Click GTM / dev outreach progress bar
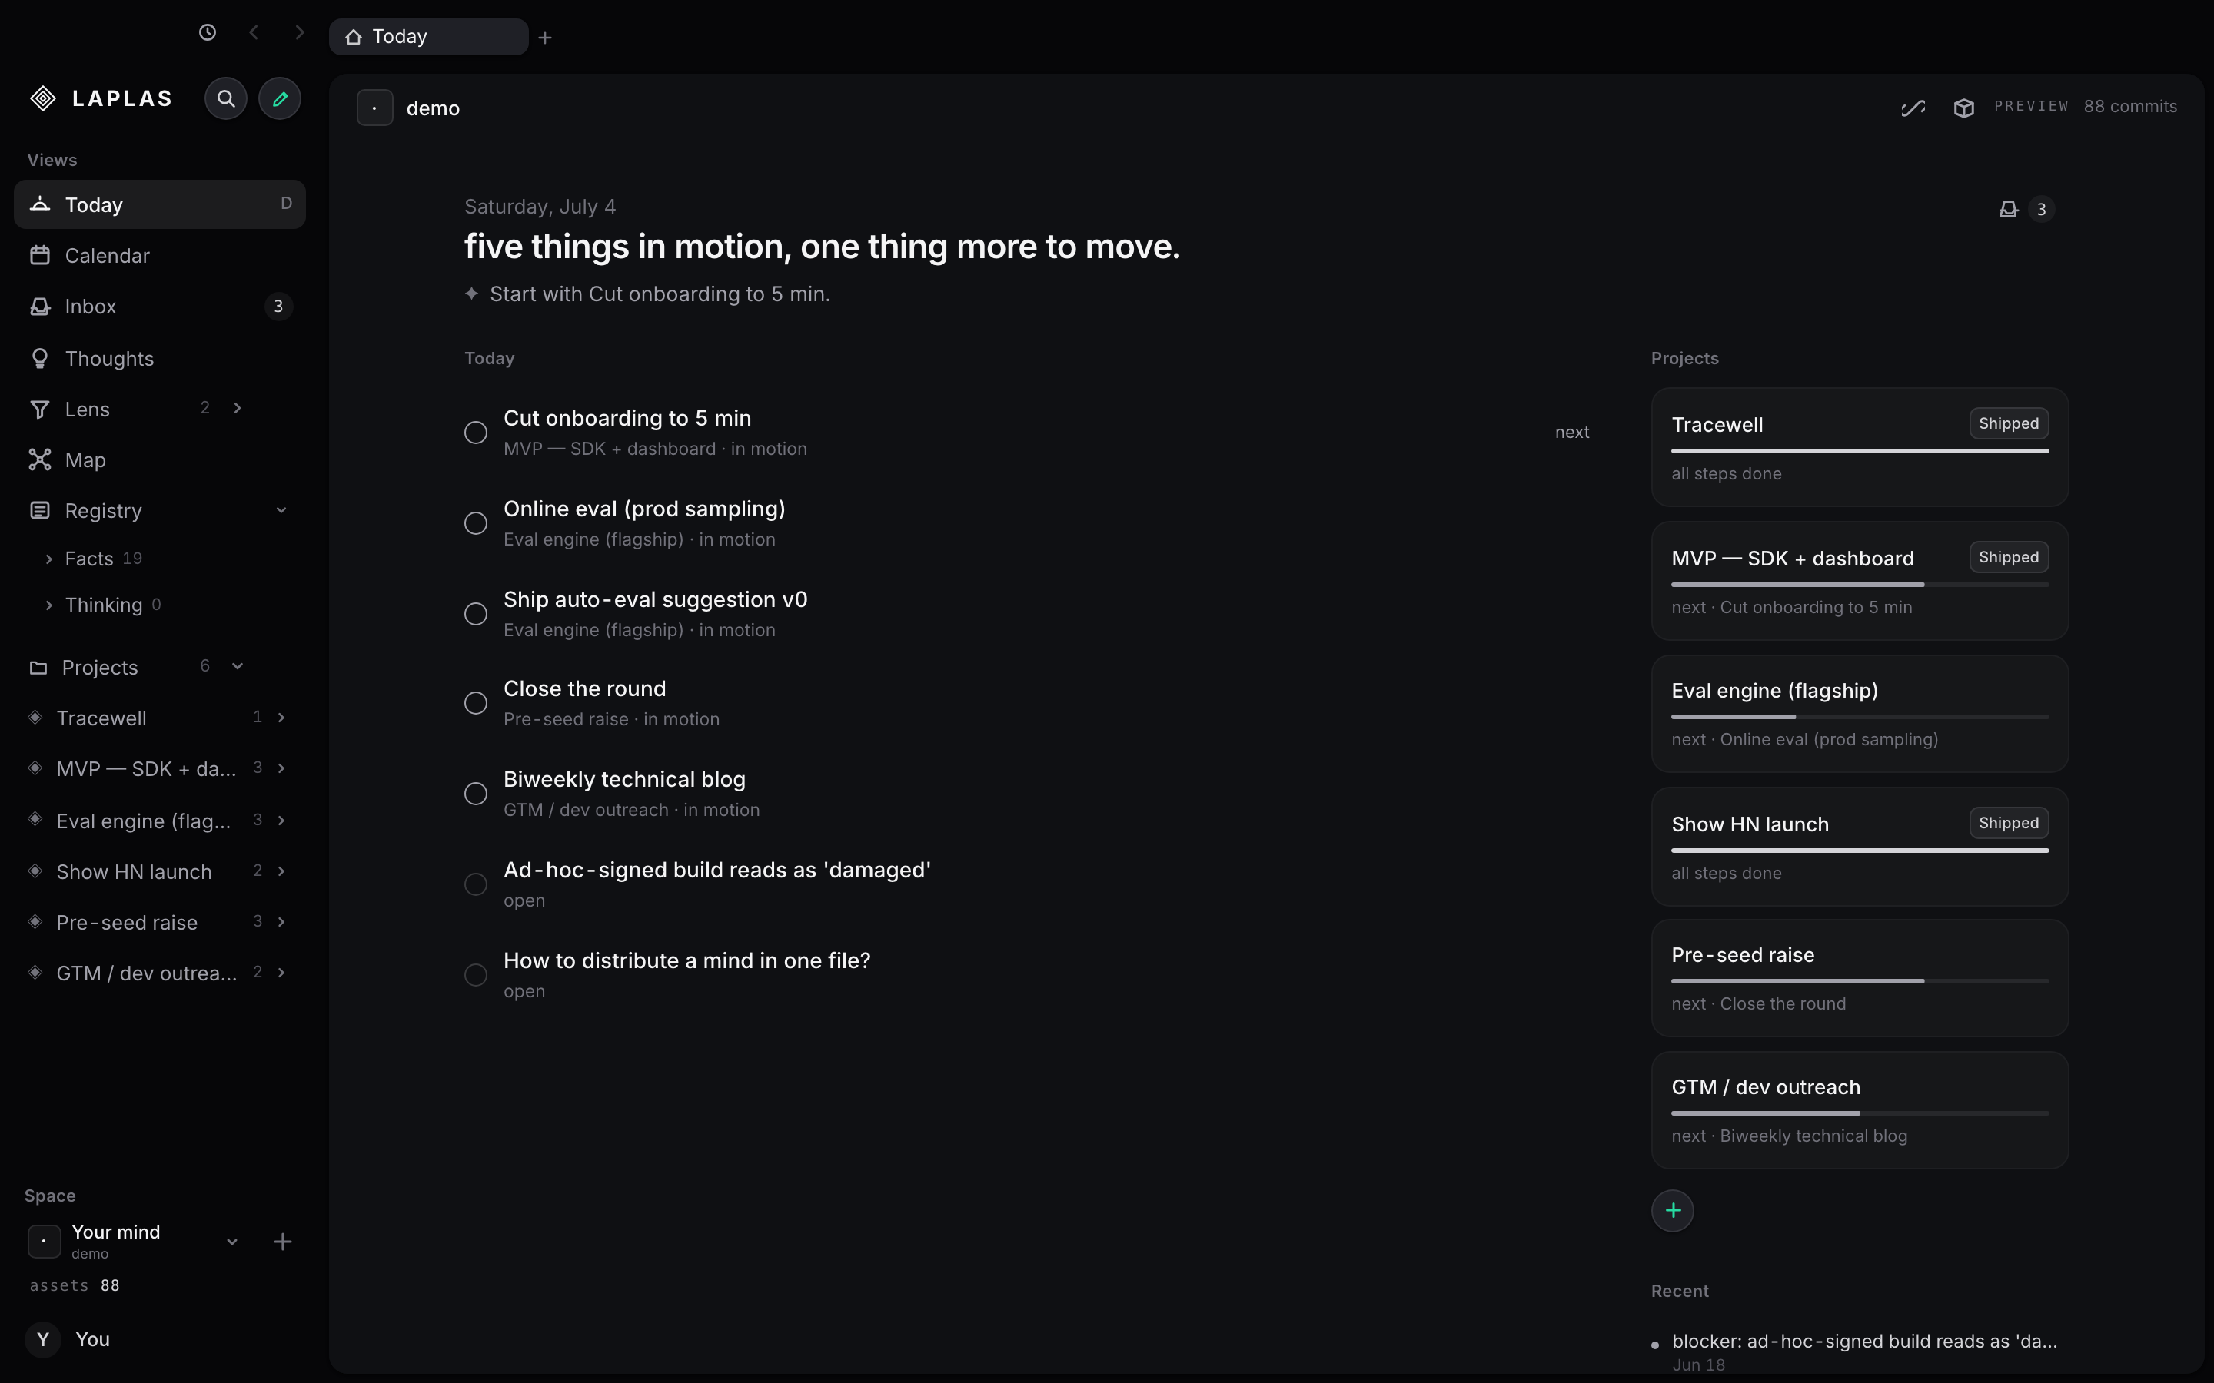2214x1383 pixels. [x=1859, y=1113]
